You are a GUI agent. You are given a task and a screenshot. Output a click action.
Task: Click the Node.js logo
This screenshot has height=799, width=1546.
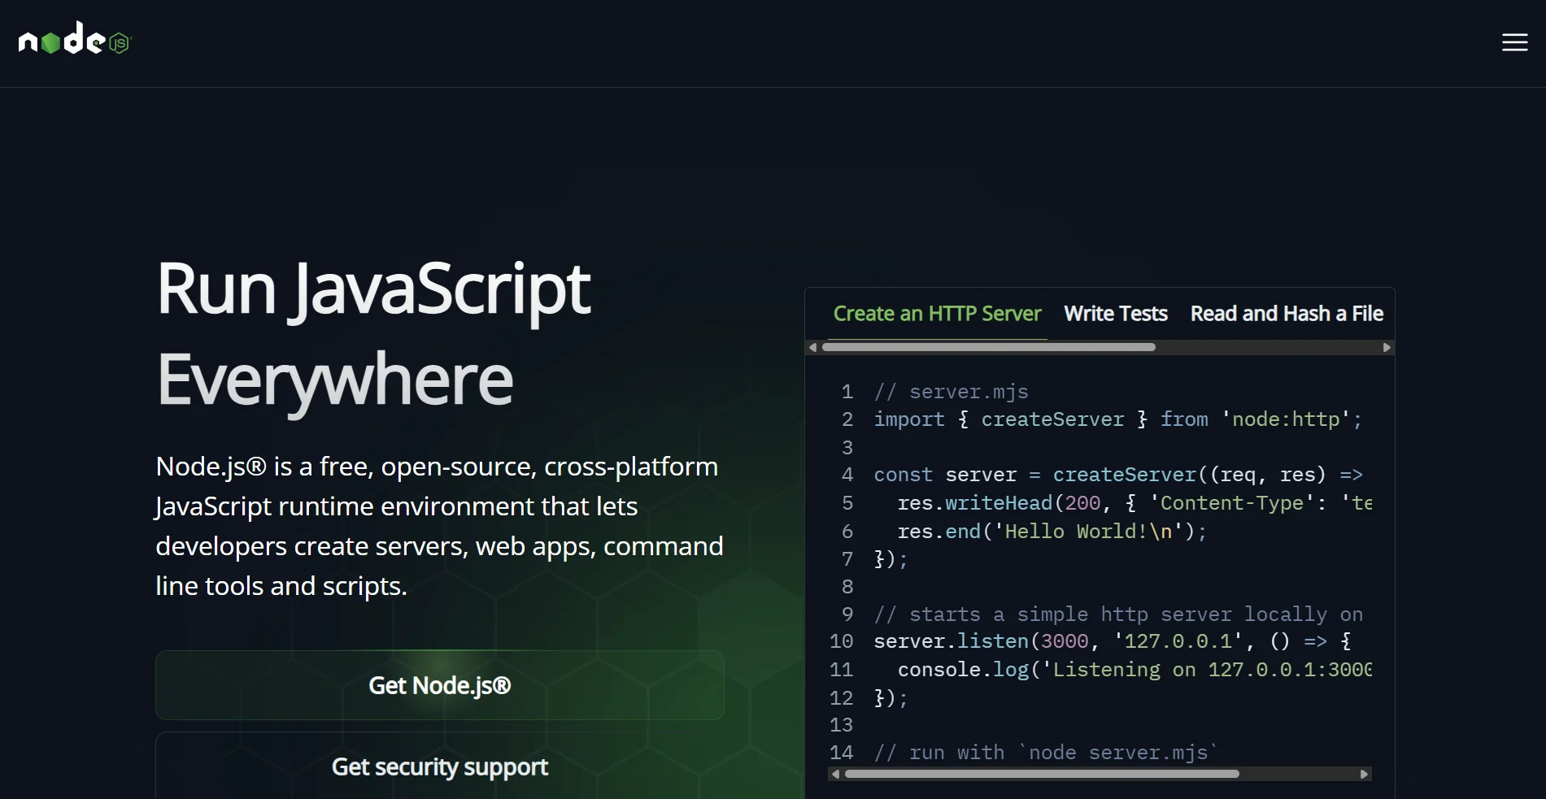click(75, 39)
